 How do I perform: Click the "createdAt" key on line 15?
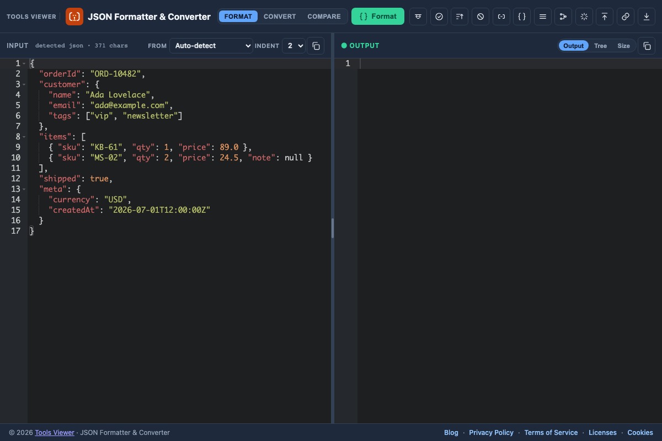click(x=74, y=210)
